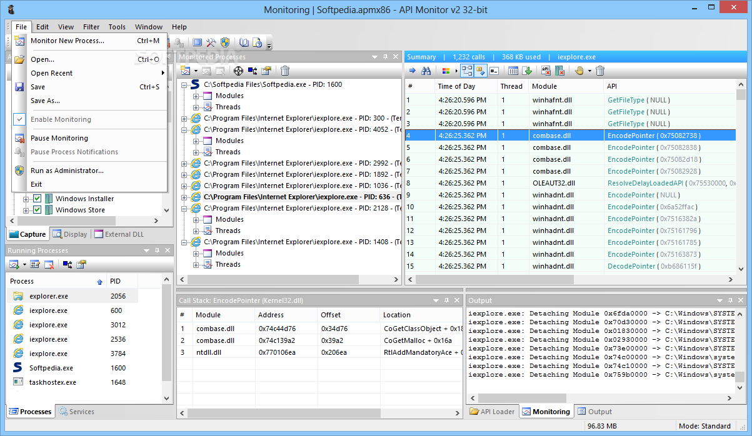Expand Modules under Softpedia.exe PID 1600
Image resolution: width=752 pixels, height=436 pixels.
[196, 96]
